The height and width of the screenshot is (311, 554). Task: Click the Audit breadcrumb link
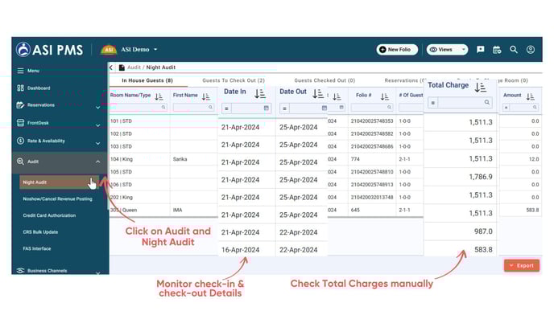(x=134, y=68)
